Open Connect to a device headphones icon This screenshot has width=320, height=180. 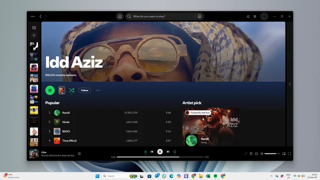pyautogui.click(x=256, y=154)
